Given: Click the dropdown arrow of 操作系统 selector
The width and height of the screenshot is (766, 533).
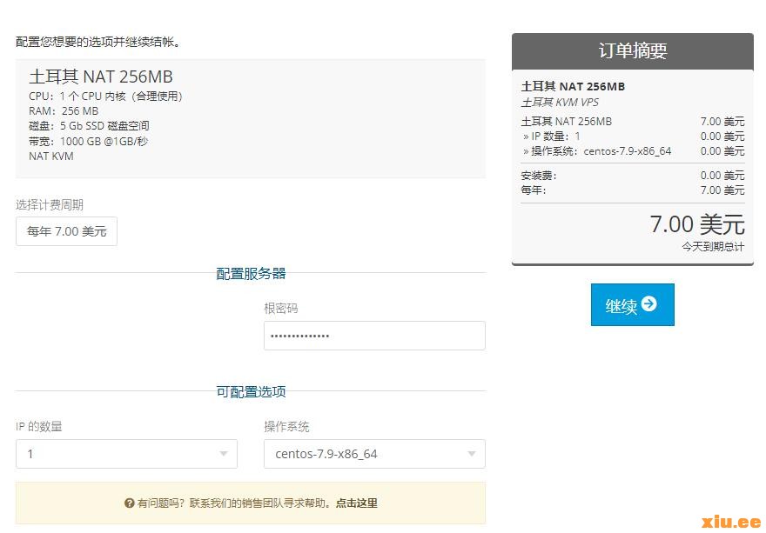Looking at the screenshot, I should (x=472, y=454).
